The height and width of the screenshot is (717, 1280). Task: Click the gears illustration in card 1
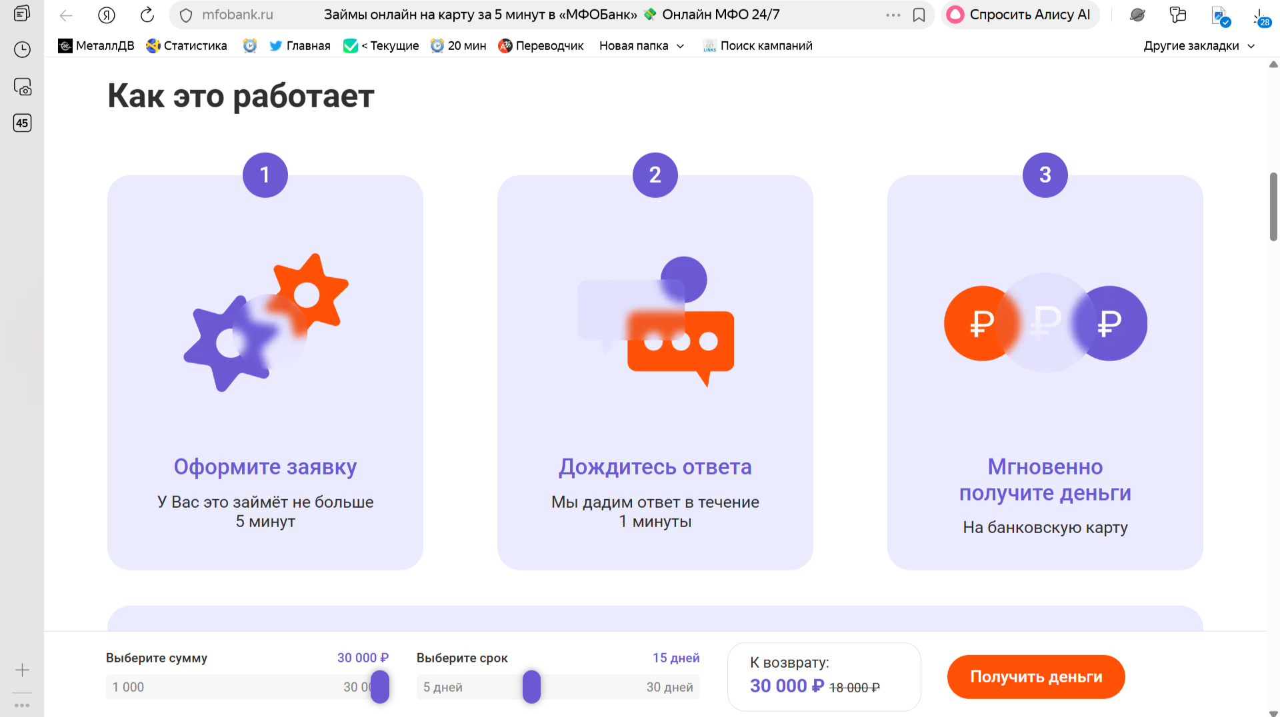point(266,323)
